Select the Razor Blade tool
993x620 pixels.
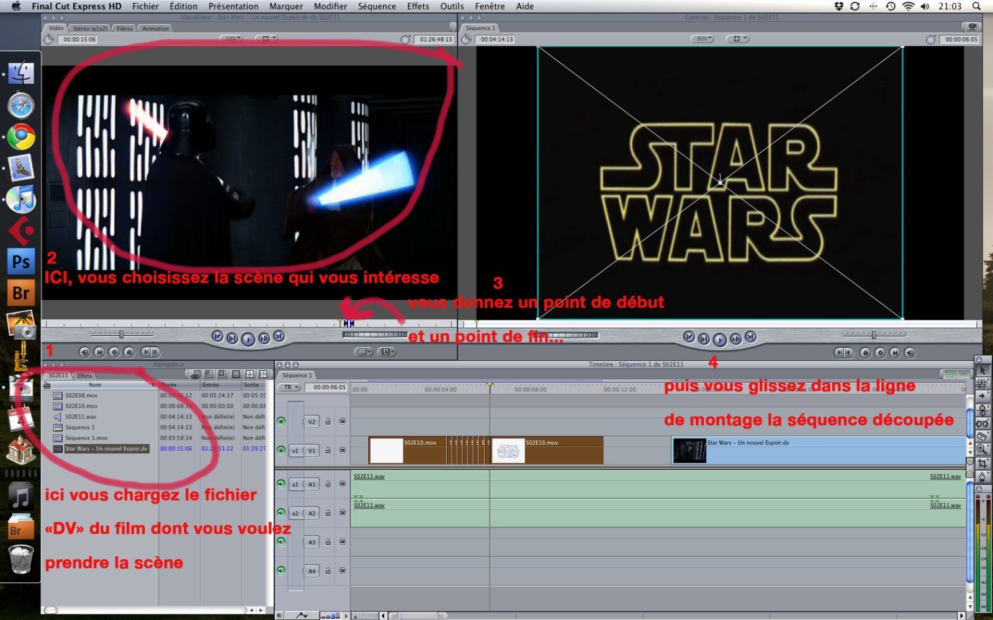point(982,436)
